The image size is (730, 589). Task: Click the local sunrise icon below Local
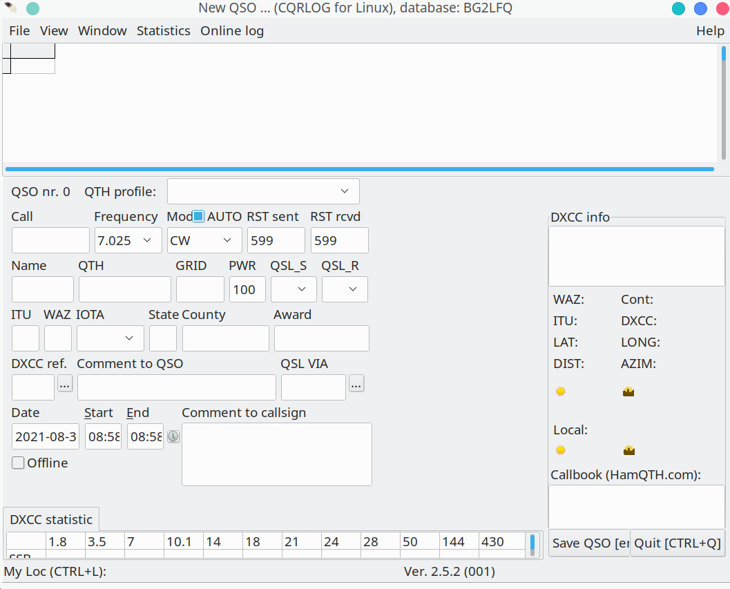561,450
